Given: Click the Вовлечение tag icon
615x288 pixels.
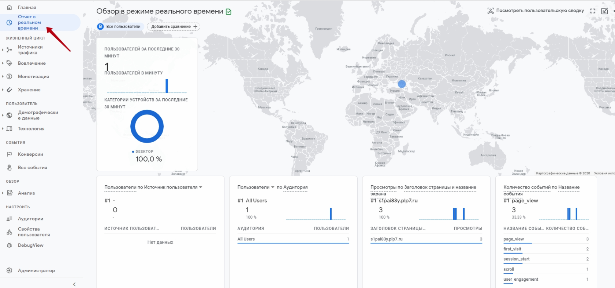Looking at the screenshot, I should [10, 63].
